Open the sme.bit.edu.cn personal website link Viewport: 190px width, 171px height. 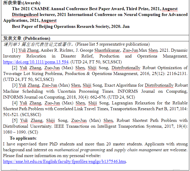click(x=65, y=161)
